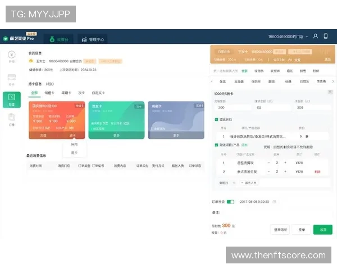Viewport: 337px width, 269px height.
Task: Select 收银员 in the staff role filter
Action: 259,71
